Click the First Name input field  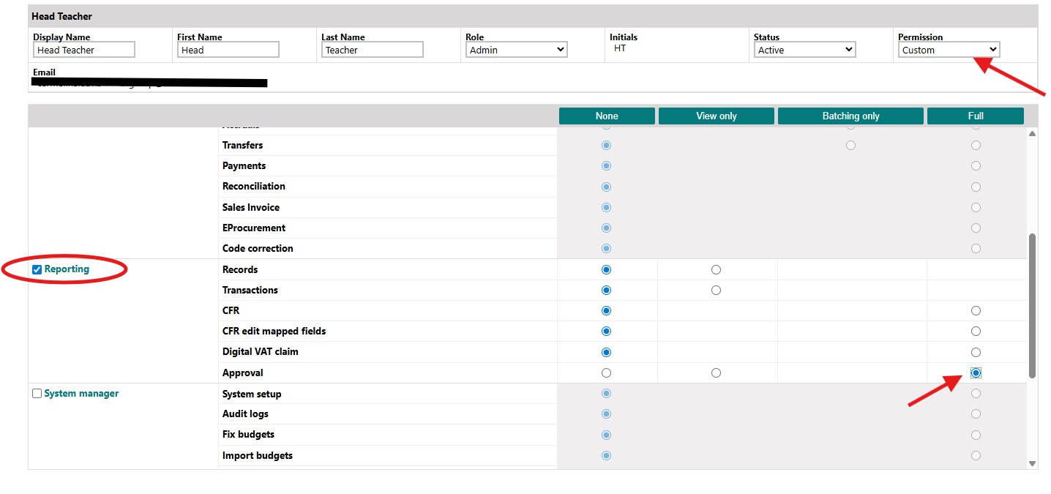pos(228,49)
